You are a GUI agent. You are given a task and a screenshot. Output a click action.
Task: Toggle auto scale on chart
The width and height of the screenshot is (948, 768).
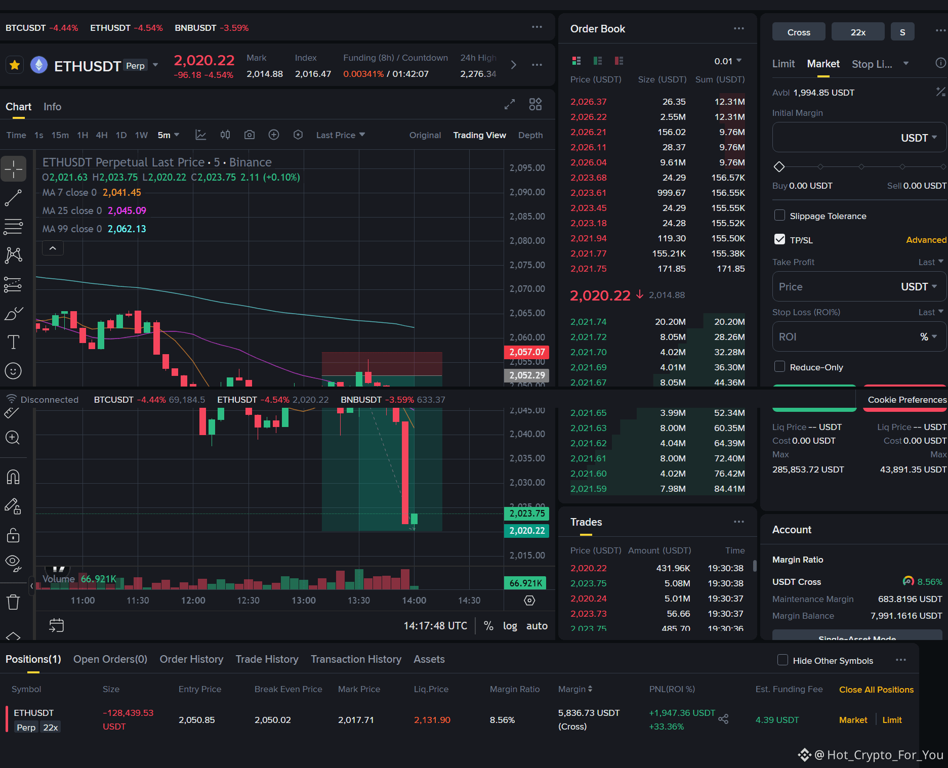tap(537, 626)
